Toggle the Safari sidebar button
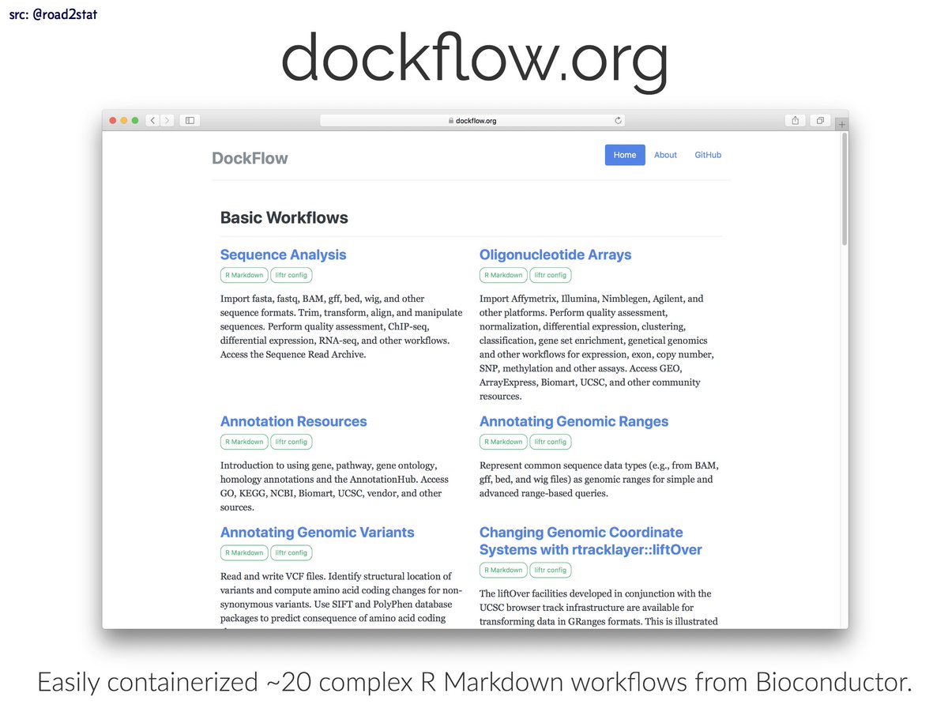Viewport: 948px width, 712px height. coord(190,121)
